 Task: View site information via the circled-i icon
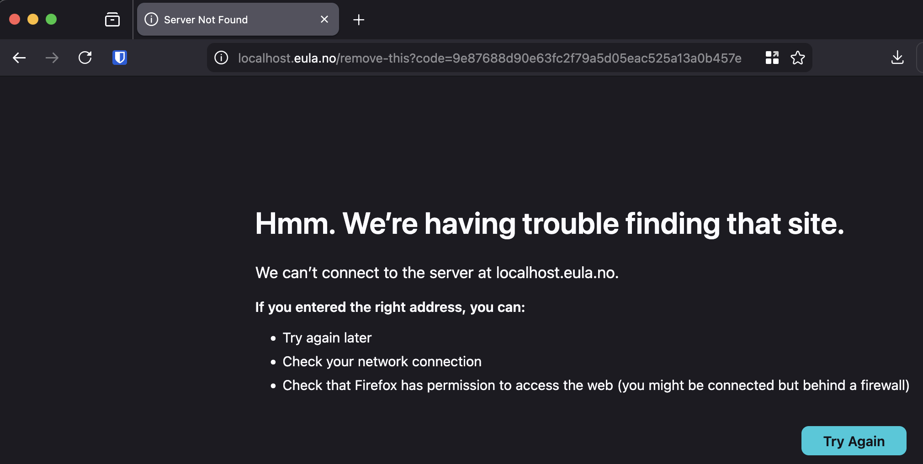pos(221,58)
